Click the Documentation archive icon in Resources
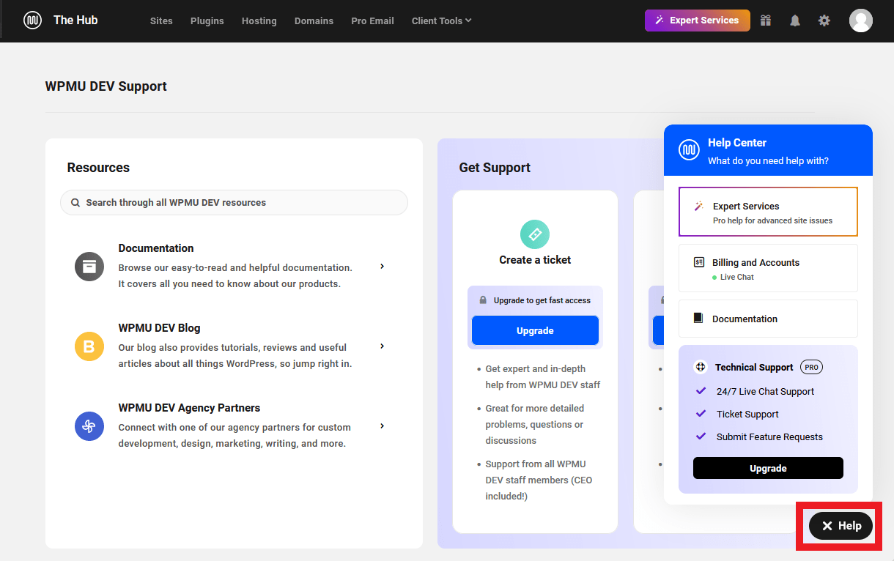 coord(89,267)
